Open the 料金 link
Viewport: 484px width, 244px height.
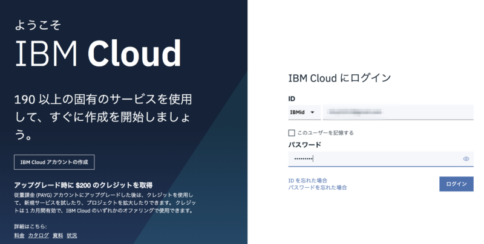[x=19, y=236]
